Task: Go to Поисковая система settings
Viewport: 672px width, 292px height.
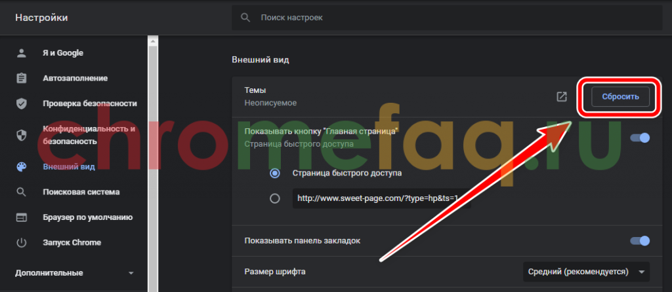Action: click(x=81, y=192)
